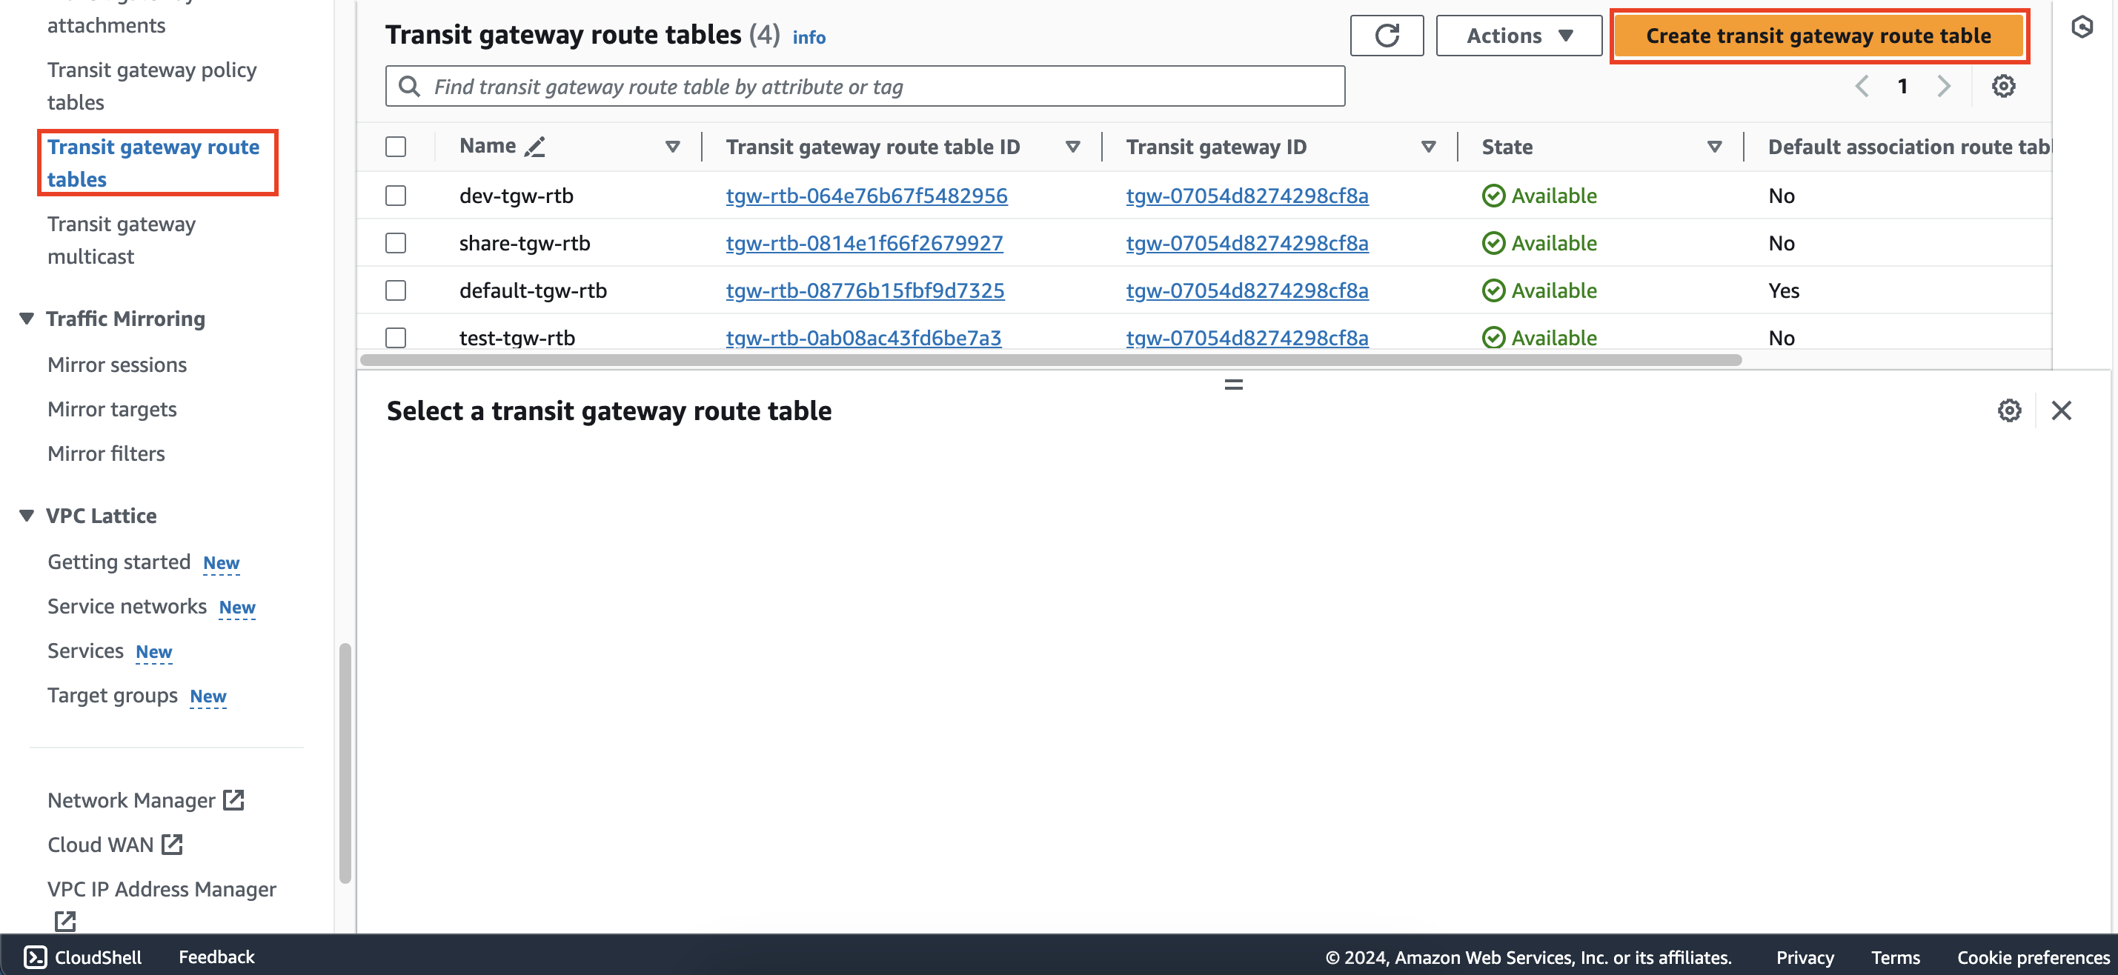The image size is (2118, 975).
Task: Click the route table settings gear icon
Action: click(x=2003, y=87)
